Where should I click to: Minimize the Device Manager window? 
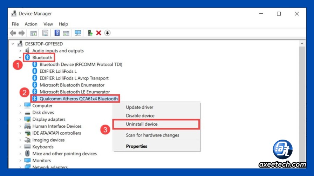coord(261,14)
